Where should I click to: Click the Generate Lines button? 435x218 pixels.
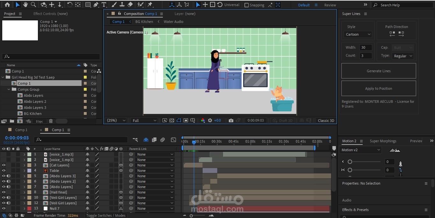(x=378, y=71)
